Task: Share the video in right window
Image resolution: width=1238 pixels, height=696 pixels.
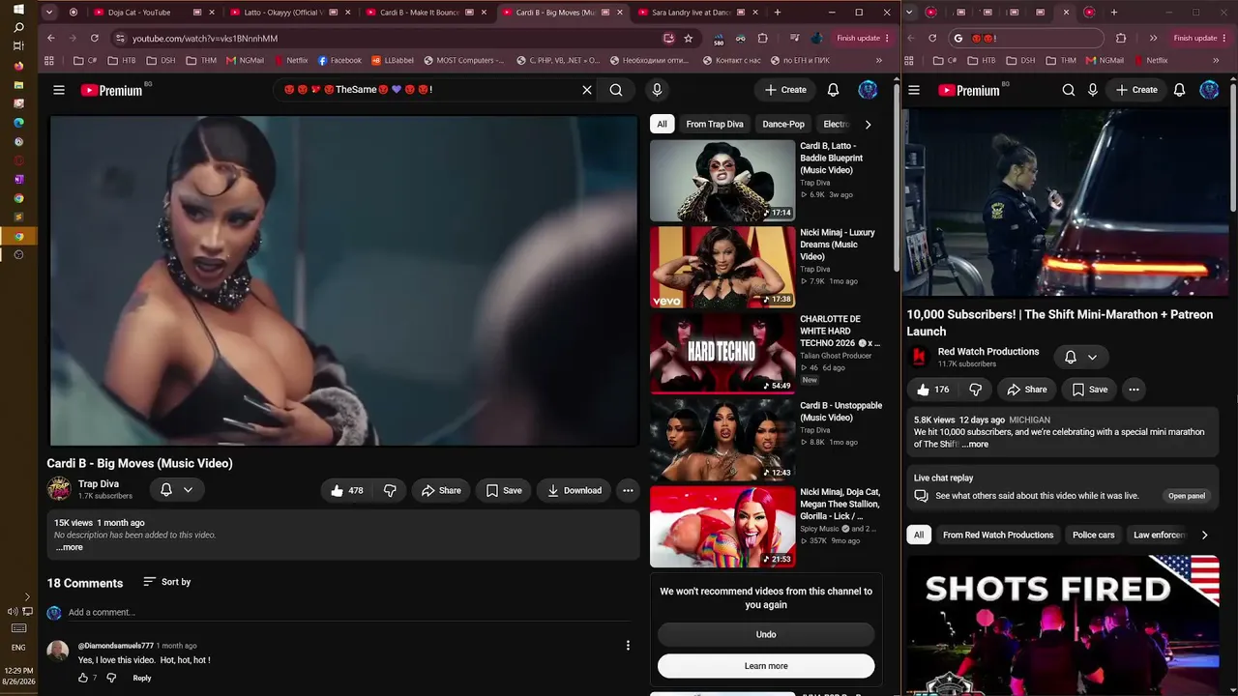Action: pyautogui.click(x=1026, y=390)
